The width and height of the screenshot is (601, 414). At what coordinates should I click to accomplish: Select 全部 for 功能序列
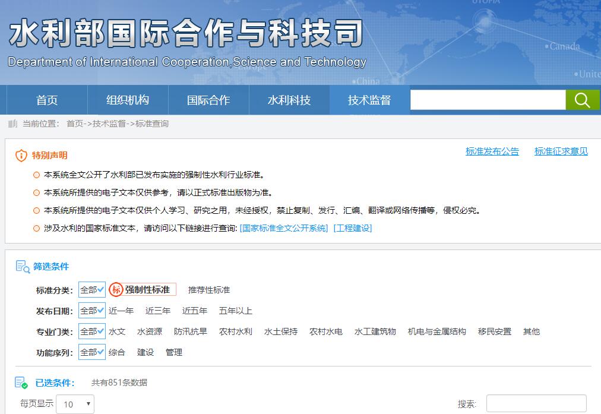point(92,352)
